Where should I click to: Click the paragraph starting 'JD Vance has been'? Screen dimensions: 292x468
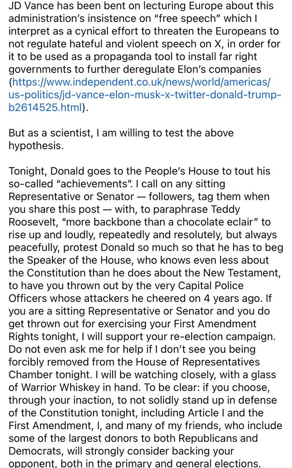coord(144,57)
